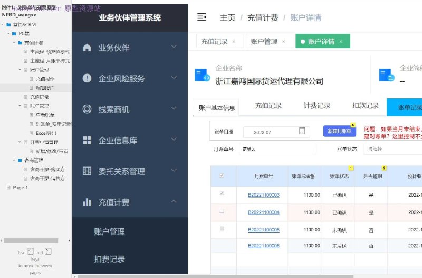Click the 账单日期 field showing 2022-07
The height and width of the screenshot is (278, 422).
coord(276,132)
